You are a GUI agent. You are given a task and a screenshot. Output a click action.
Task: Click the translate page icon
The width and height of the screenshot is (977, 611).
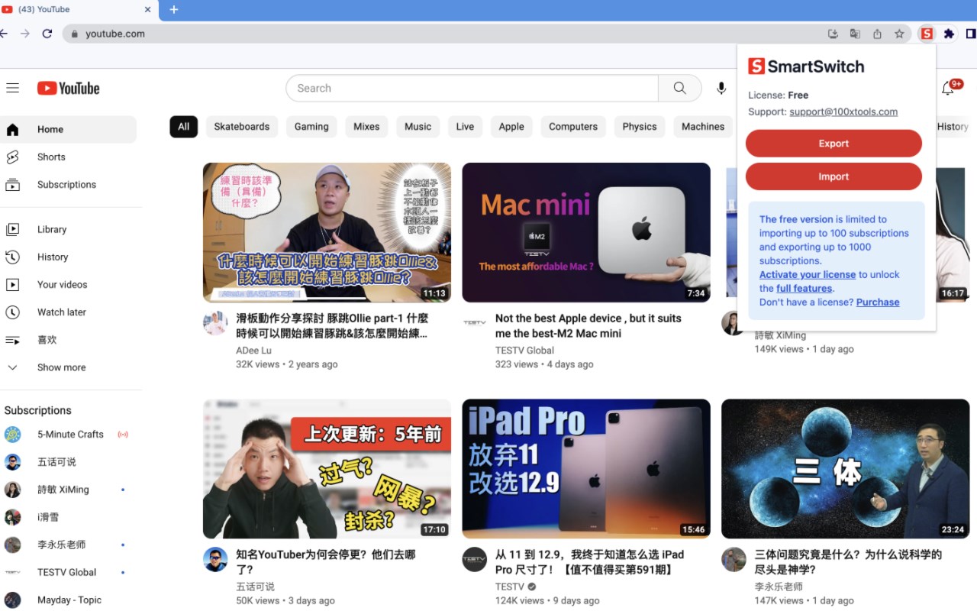coord(855,34)
